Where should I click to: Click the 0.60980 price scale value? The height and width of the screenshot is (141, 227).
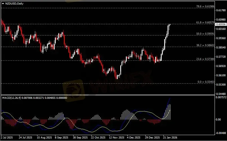pyautogui.click(x=221, y=19)
